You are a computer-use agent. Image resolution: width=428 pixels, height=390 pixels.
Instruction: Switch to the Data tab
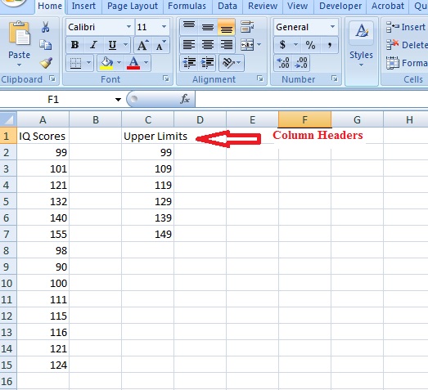coord(228,6)
